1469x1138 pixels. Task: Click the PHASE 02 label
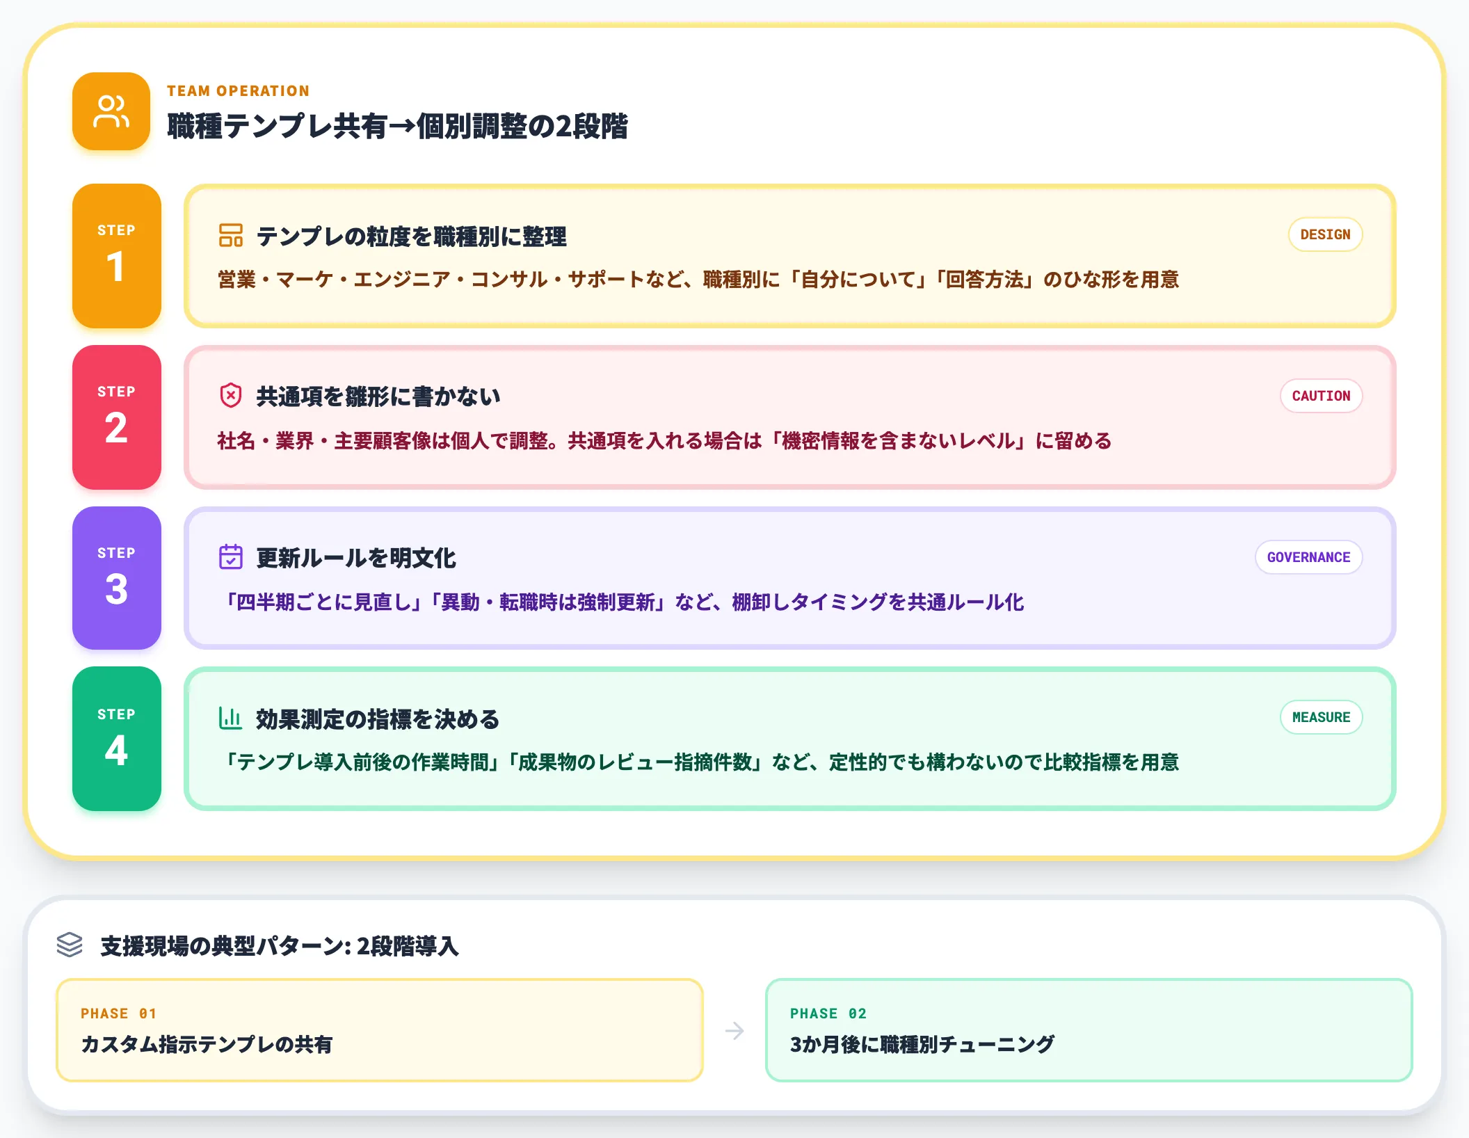point(828,1013)
